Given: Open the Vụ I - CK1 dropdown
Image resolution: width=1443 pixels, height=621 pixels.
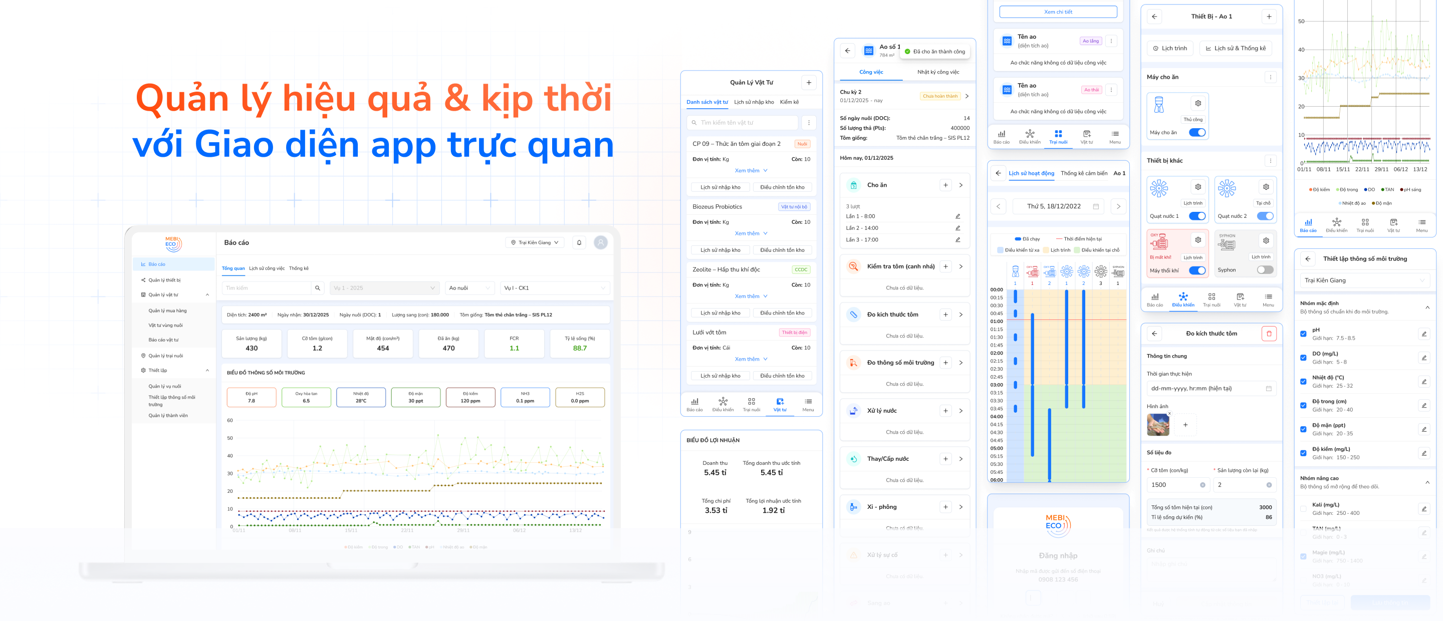Looking at the screenshot, I should tap(555, 288).
